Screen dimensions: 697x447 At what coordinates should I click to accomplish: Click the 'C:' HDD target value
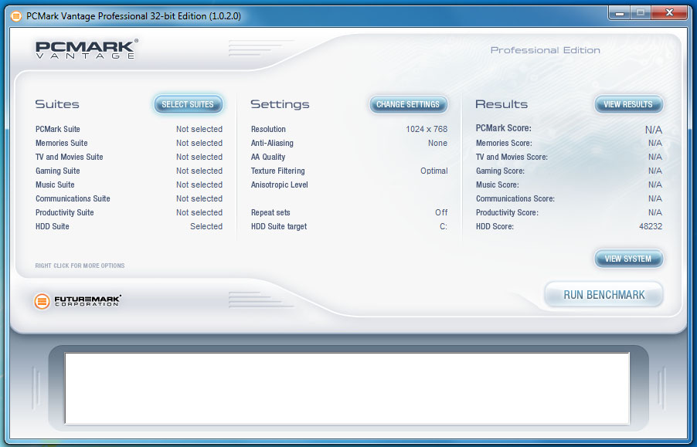444,226
